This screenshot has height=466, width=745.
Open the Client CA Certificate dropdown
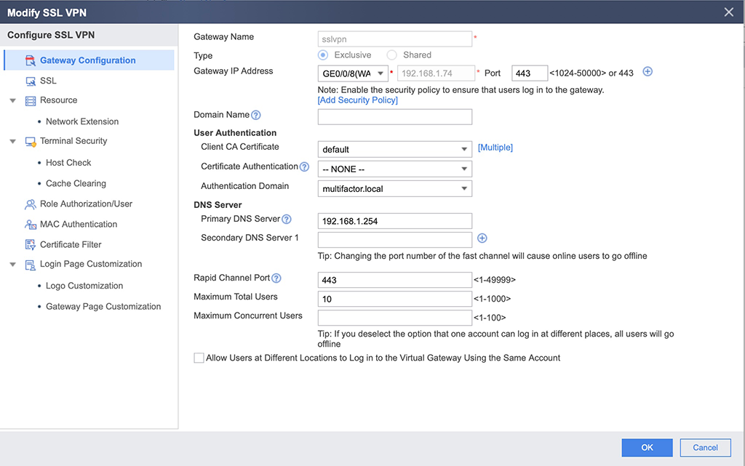point(395,149)
